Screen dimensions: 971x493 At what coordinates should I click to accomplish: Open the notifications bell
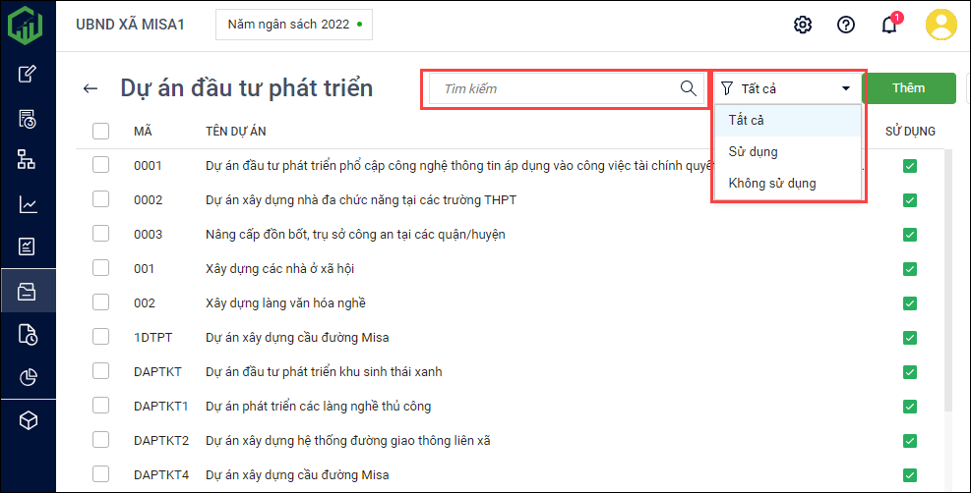click(x=889, y=25)
